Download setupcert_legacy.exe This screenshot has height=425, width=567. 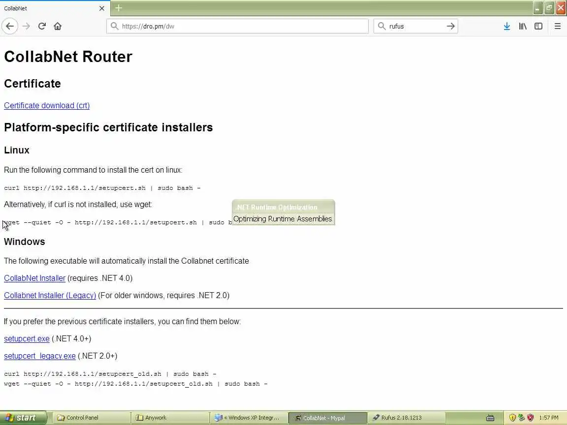tap(40, 356)
